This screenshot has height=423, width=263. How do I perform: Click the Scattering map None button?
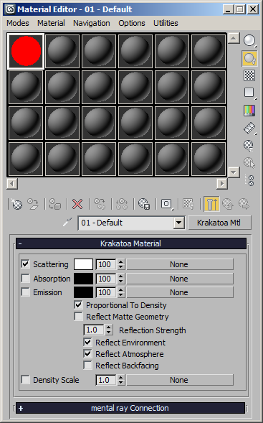click(x=180, y=264)
